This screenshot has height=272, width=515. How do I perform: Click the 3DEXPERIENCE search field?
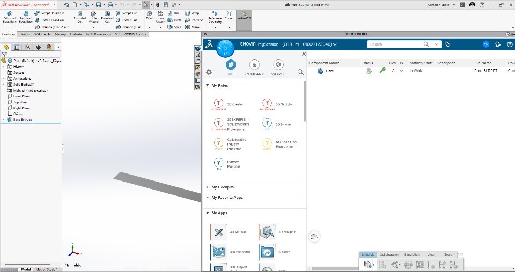(x=395, y=44)
